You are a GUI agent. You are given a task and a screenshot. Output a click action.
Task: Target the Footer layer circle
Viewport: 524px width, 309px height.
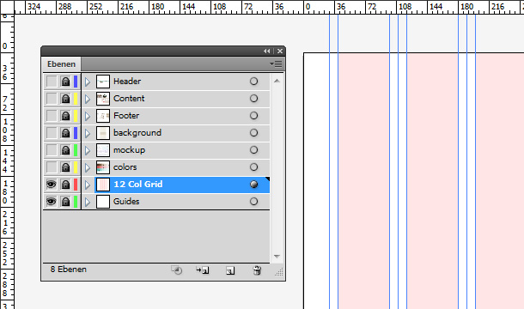click(x=253, y=116)
